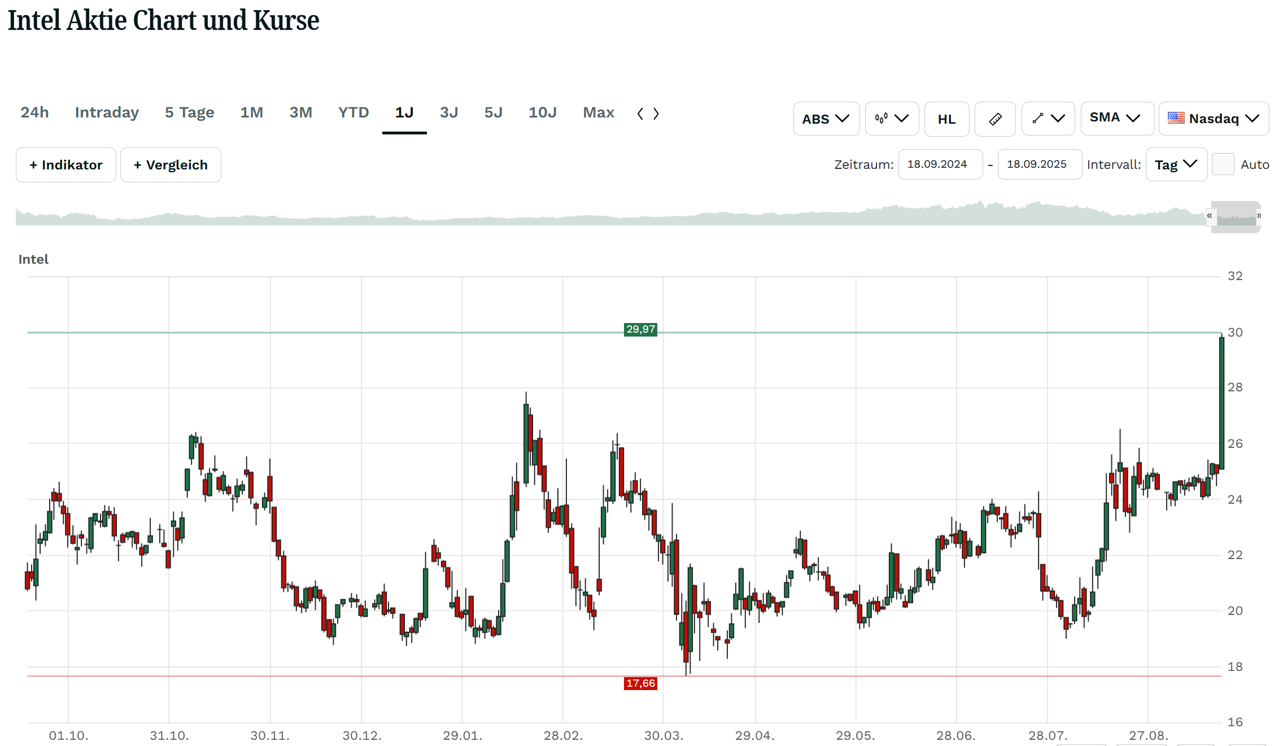Click the 28.06. date axis label

click(956, 736)
